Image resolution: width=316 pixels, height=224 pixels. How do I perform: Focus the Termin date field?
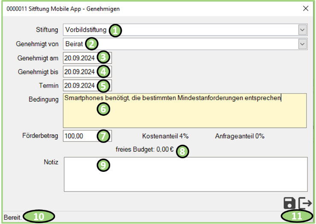pyautogui.click(x=80, y=85)
